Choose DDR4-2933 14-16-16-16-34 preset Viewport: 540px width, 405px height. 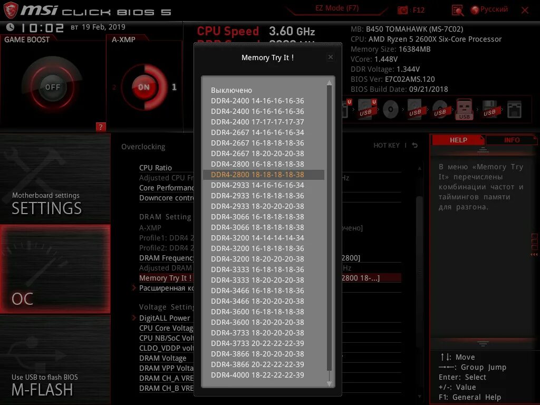(257, 185)
